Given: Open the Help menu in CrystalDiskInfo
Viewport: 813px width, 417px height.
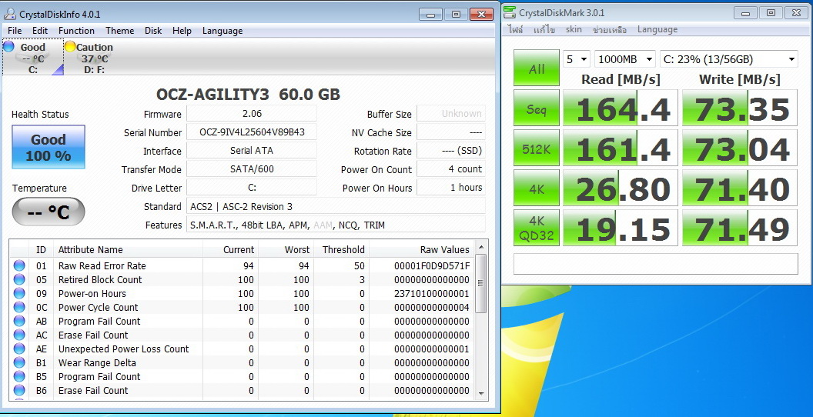Looking at the screenshot, I should tap(182, 31).
